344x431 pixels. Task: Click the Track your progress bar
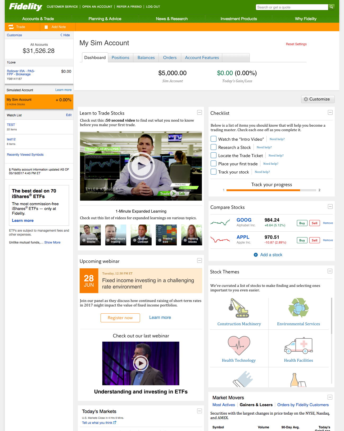click(x=271, y=190)
